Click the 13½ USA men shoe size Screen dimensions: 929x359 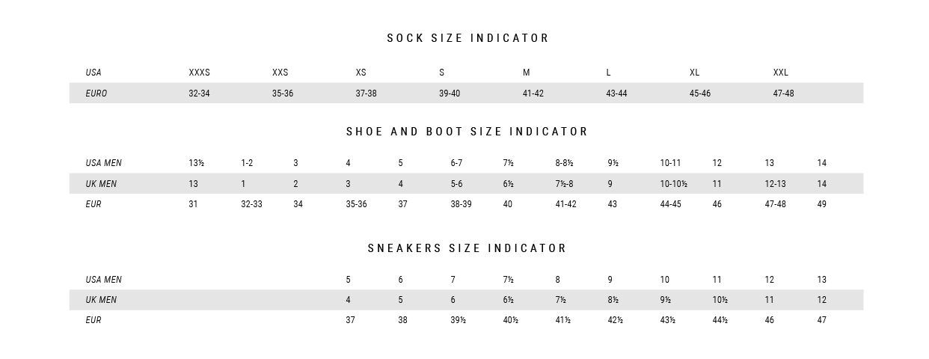click(x=197, y=163)
